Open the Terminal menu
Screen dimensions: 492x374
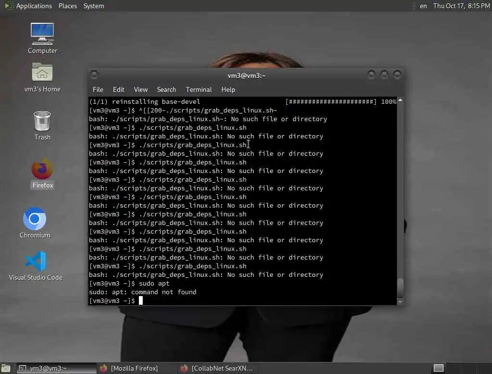pos(198,89)
